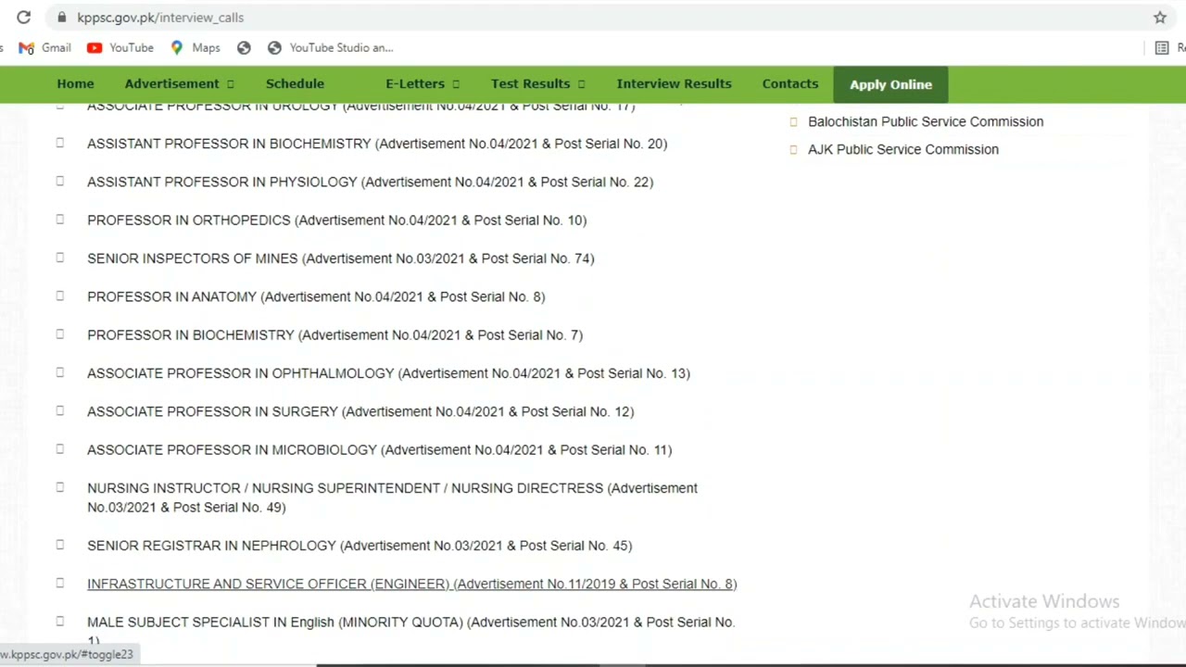Click the padlock site info icon
Viewport: 1186px width, 667px height.
coord(61,17)
